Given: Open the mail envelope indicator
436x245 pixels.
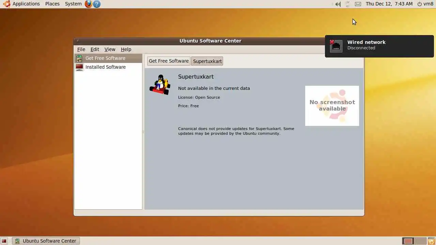Looking at the screenshot, I should [x=358, y=4].
